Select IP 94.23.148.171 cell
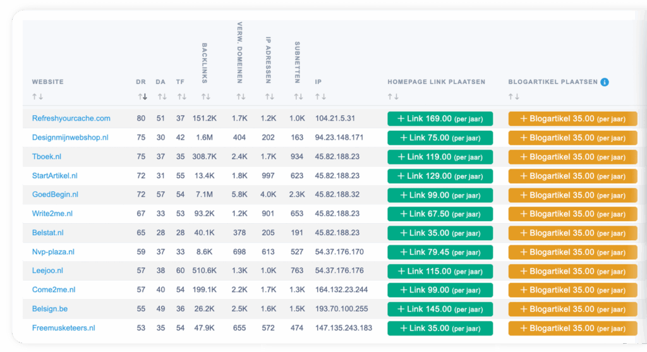 click(x=339, y=137)
